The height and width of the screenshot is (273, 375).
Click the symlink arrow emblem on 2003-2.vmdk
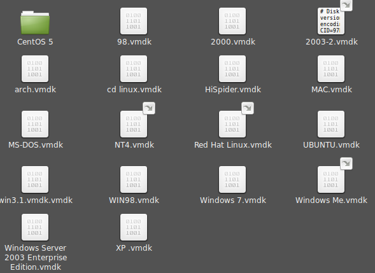pyautogui.click(x=346, y=5)
